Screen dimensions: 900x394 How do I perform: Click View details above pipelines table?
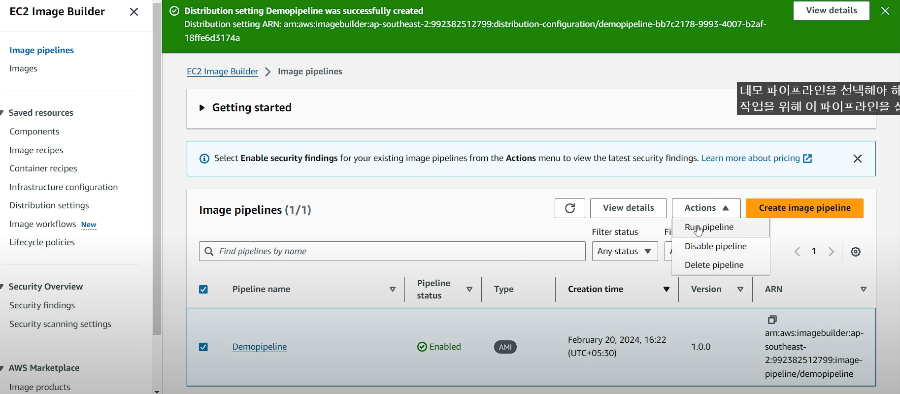point(629,208)
